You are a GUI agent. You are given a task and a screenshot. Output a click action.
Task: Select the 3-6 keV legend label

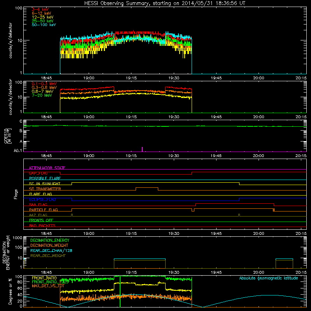[40, 9]
